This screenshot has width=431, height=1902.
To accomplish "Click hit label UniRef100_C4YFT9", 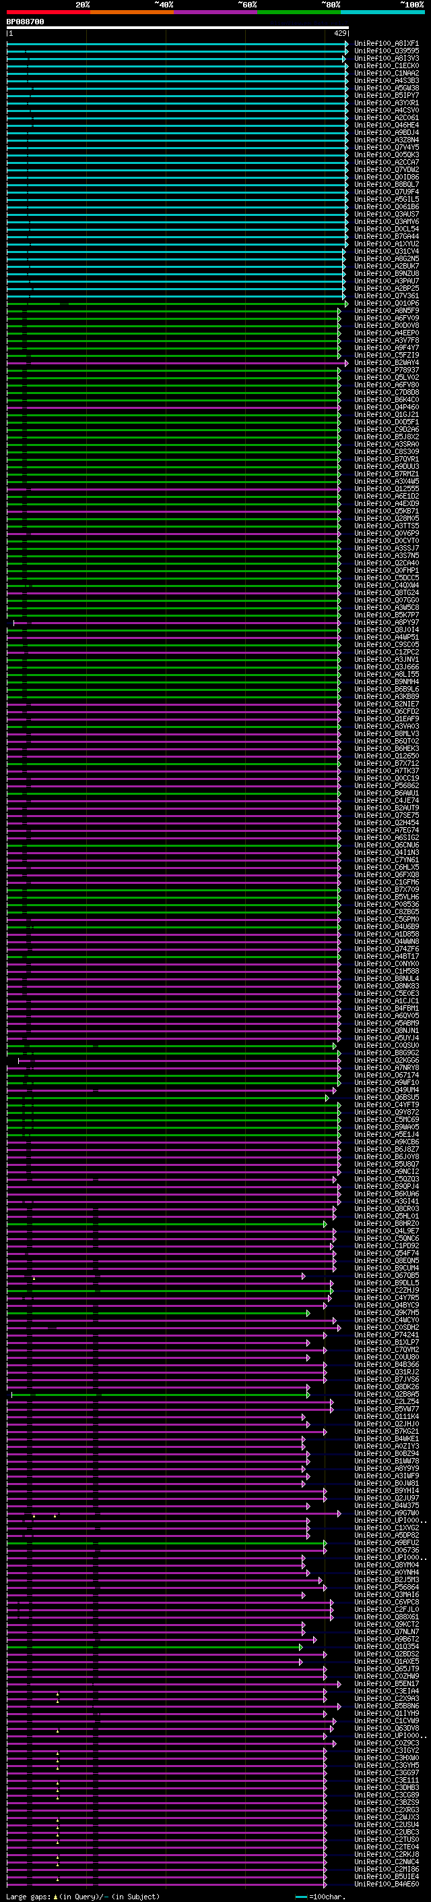I will click(x=387, y=1104).
